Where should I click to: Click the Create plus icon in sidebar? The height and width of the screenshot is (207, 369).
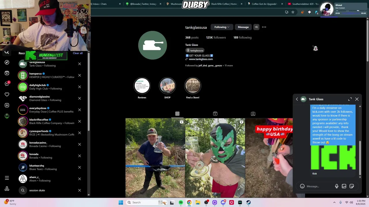[7, 105]
